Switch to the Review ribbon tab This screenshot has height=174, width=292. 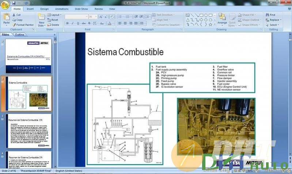click(x=99, y=9)
